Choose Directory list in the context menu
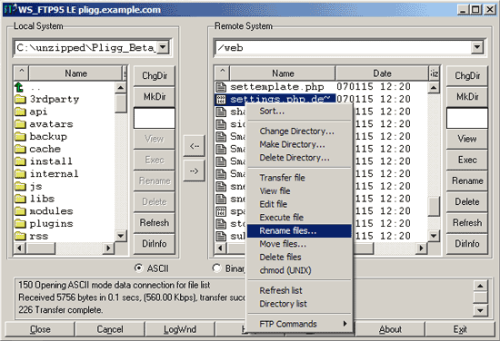The image size is (500, 341). (x=299, y=304)
